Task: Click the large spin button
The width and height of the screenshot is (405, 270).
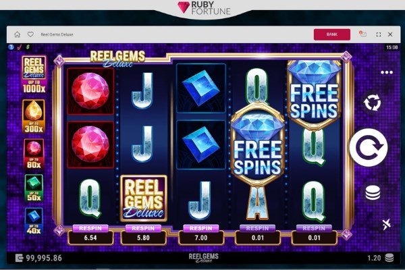Action: point(369,148)
